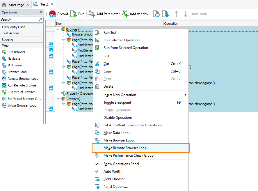This screenshot has height=191, width=258.
Task: Toggle Show Operations Panel checkmark option
Action: [x=121, y=164]
